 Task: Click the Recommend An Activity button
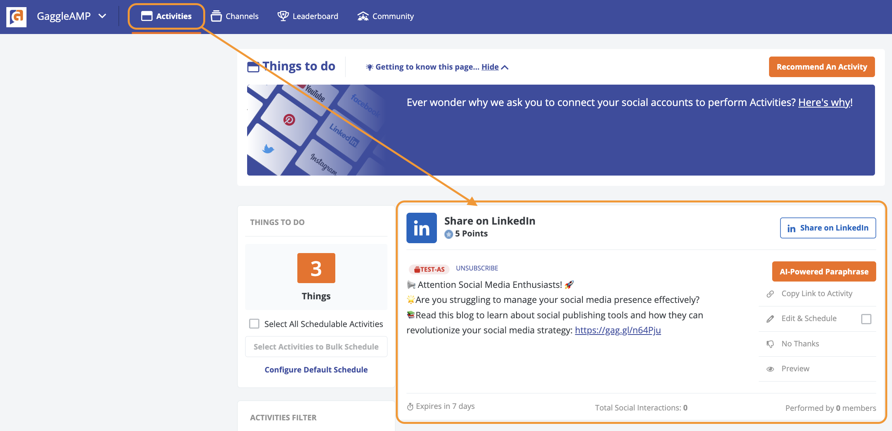822,67
